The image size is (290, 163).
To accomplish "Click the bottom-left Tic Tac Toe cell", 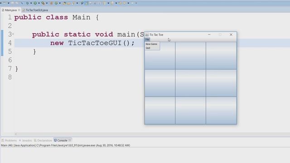I will point(160,110).
